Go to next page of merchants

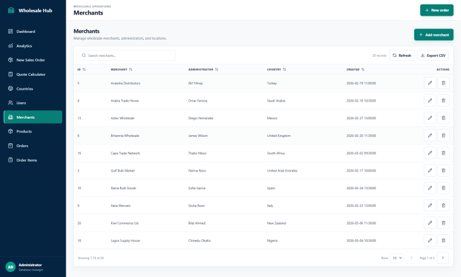(443, 258)
